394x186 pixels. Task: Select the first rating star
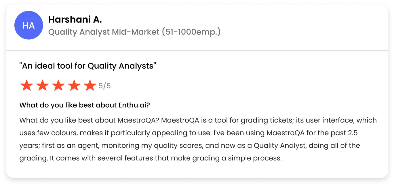(26, 86)
